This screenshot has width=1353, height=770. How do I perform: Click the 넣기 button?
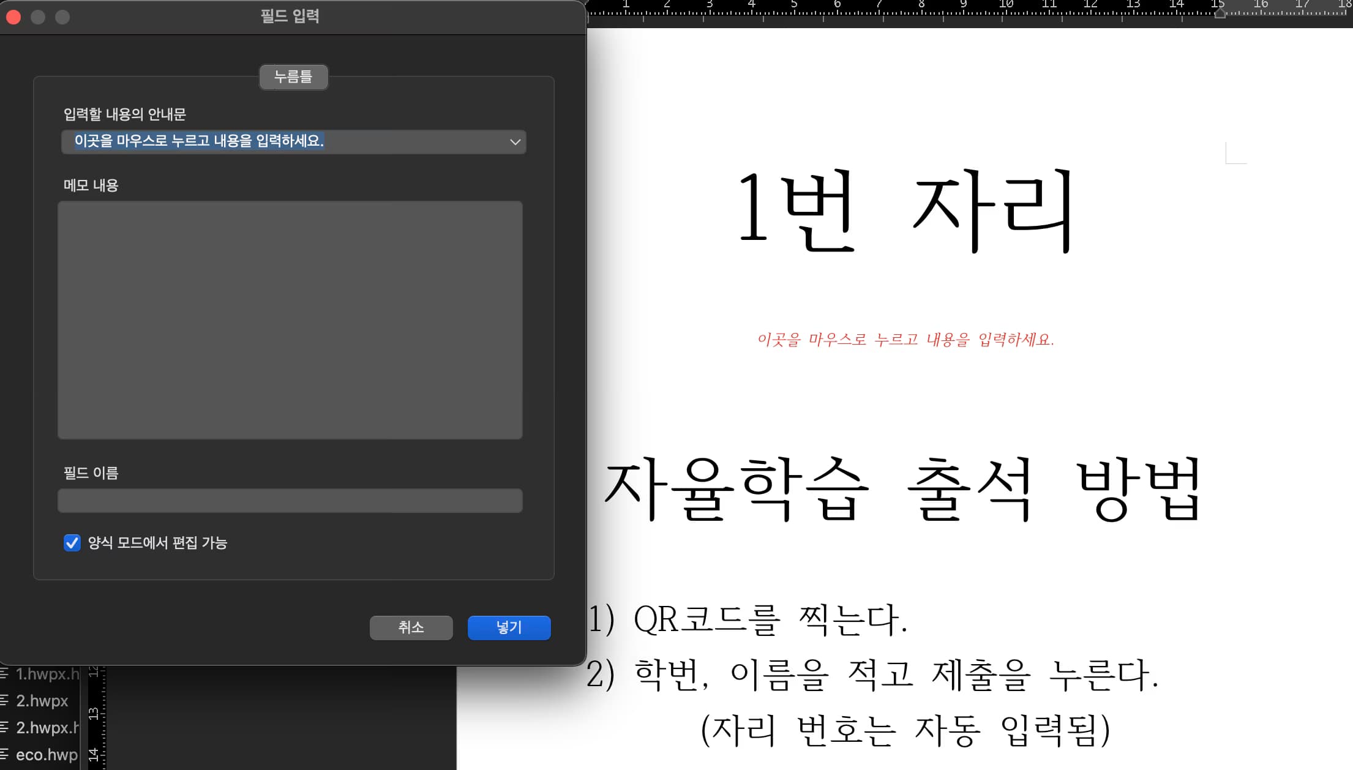pyautogui.click(x=509, y=627)
